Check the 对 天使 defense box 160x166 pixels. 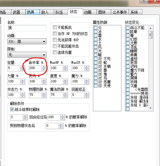point(96,86)
